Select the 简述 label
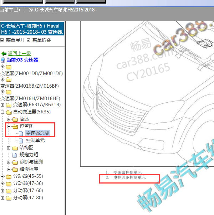214x215 pixels. click(x=24, y=119)
